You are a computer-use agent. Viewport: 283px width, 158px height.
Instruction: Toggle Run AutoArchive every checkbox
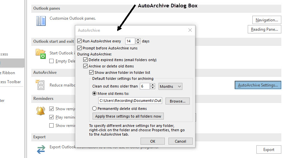(x=80, y=41)
